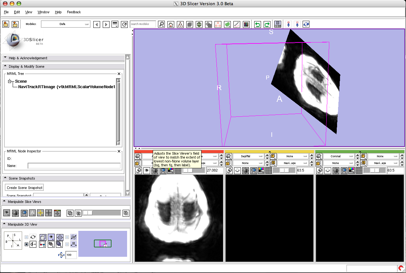
Task: Toggle the rock checkbox beside the view-direction icon
Action: pos(26,244)
